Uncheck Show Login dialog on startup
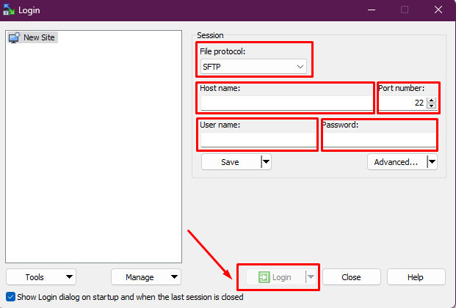Viewport: 456px width, 308px height. pos(10,297)
